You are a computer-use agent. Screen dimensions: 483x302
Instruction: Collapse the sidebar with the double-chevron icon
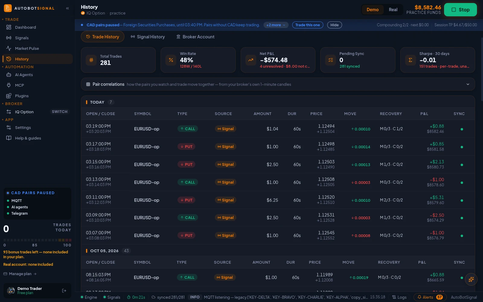68,8
